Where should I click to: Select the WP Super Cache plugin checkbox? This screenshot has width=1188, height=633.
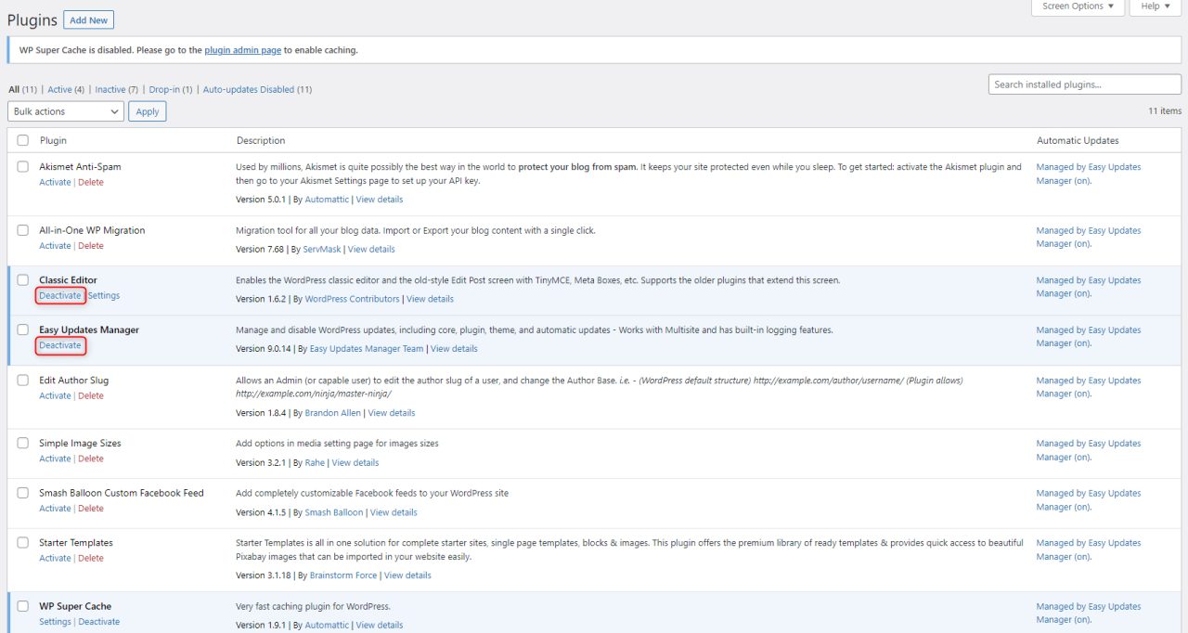tap(22, 605)
